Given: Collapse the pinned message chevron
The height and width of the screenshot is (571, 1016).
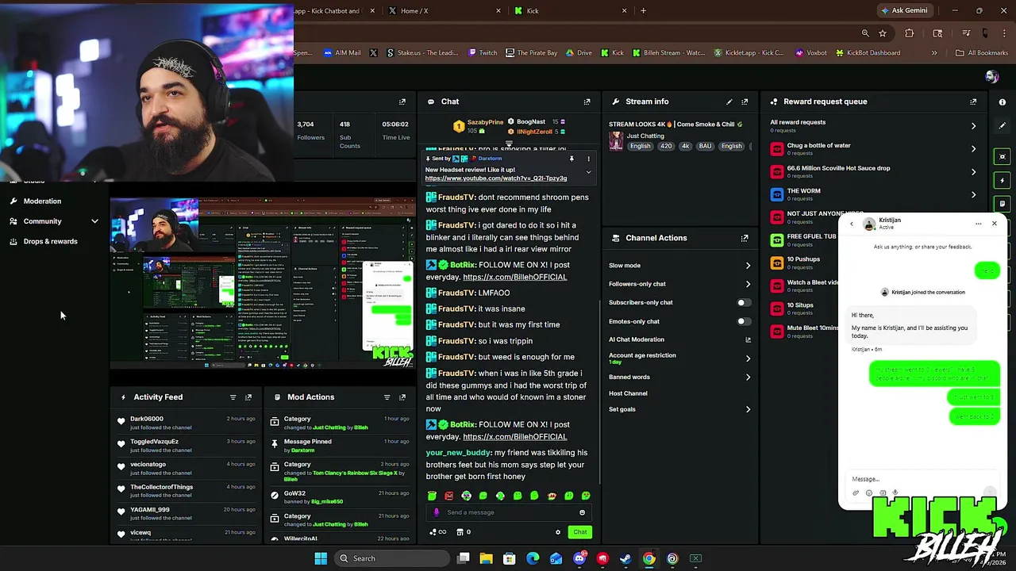Looking at the screenshot, I should point(588,172).
